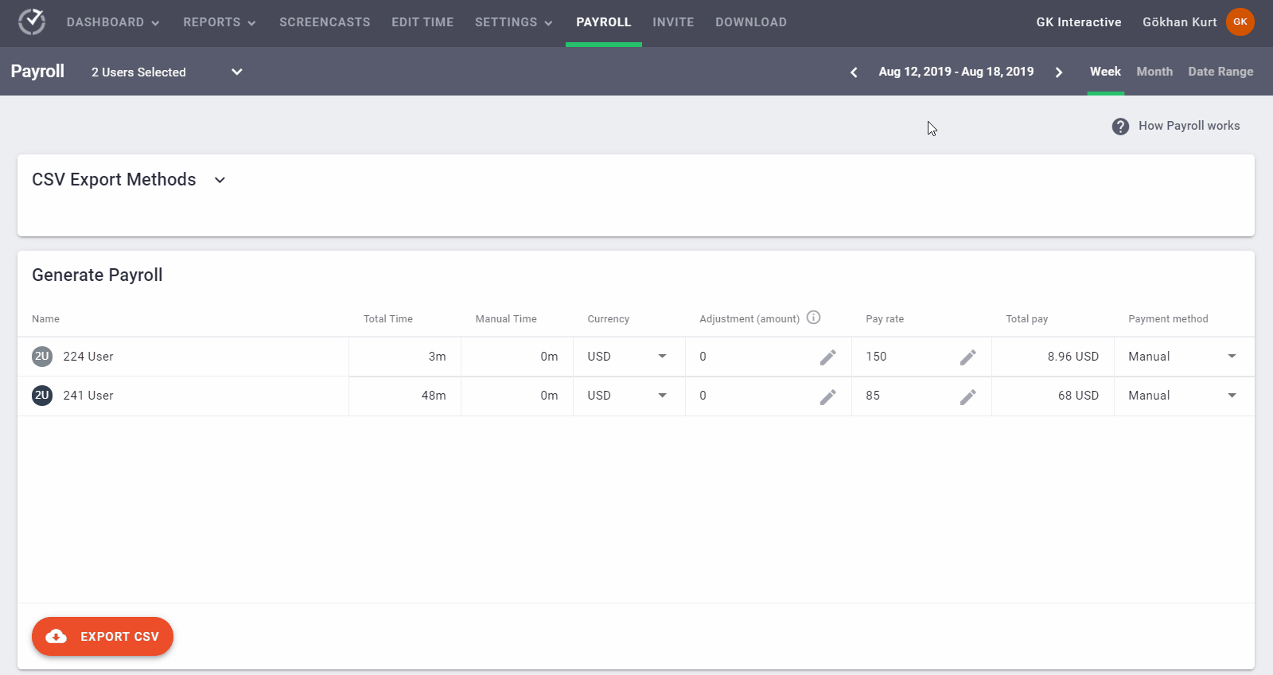Open the Screencasts page
The image size is (1273, 675).
coord(325,22)
